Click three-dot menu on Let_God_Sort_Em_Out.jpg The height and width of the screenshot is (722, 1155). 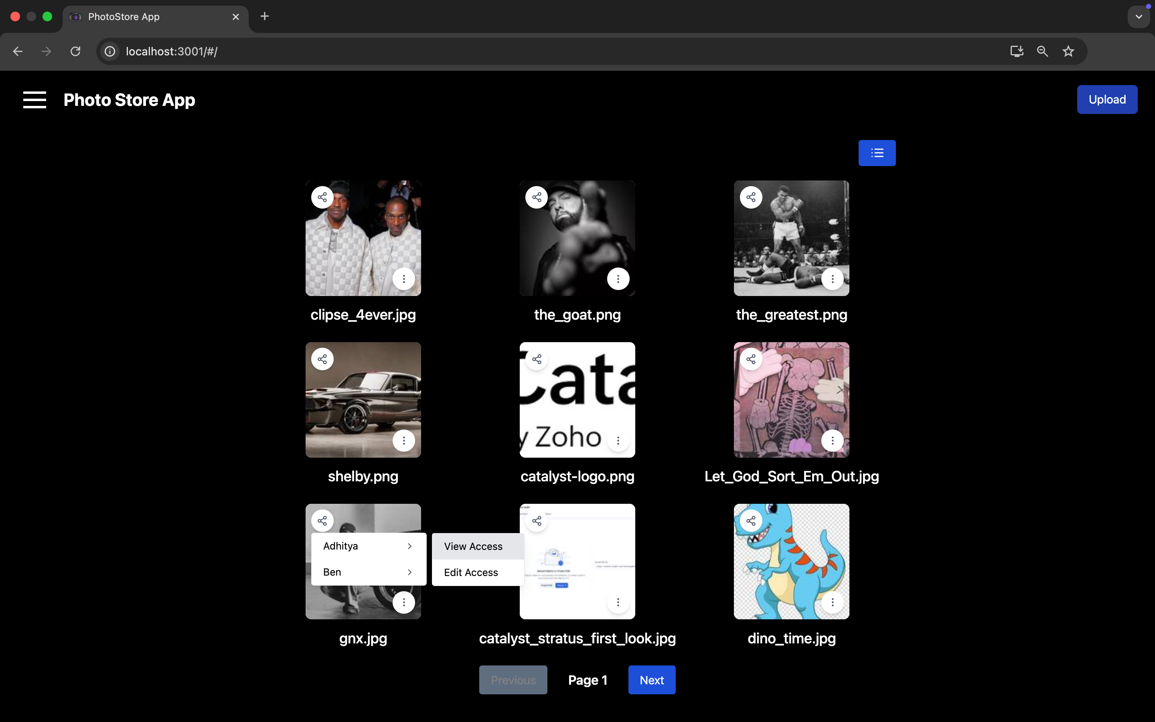tap(833, 440)
